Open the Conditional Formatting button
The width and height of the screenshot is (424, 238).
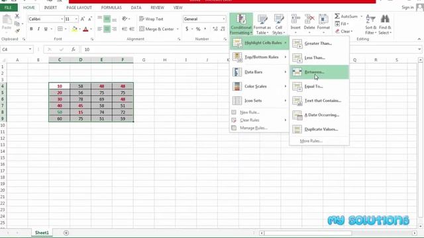(241, 24)
